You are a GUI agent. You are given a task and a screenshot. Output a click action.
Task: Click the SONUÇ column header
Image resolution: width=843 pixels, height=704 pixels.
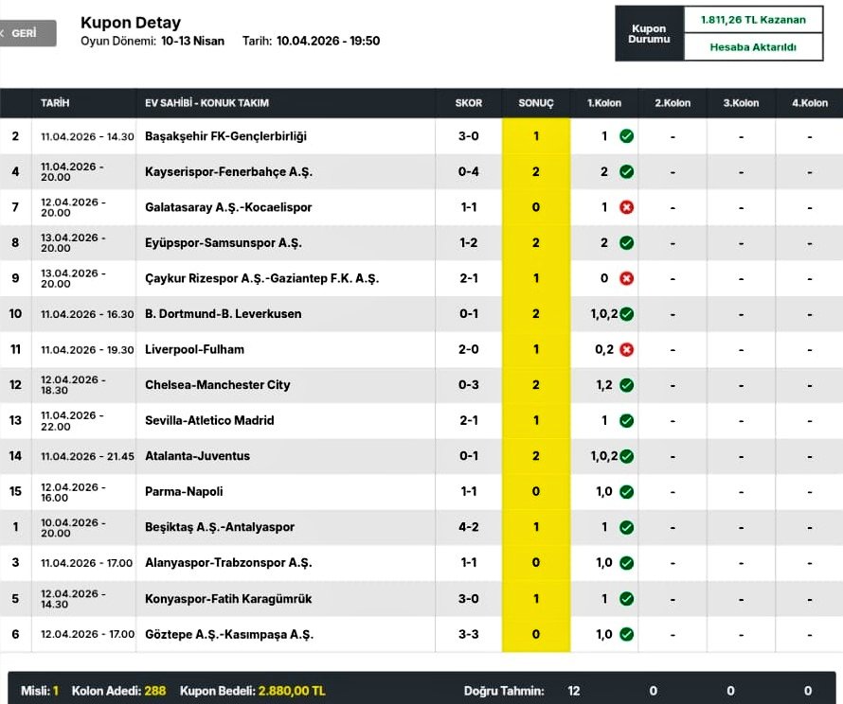point(536,103)
